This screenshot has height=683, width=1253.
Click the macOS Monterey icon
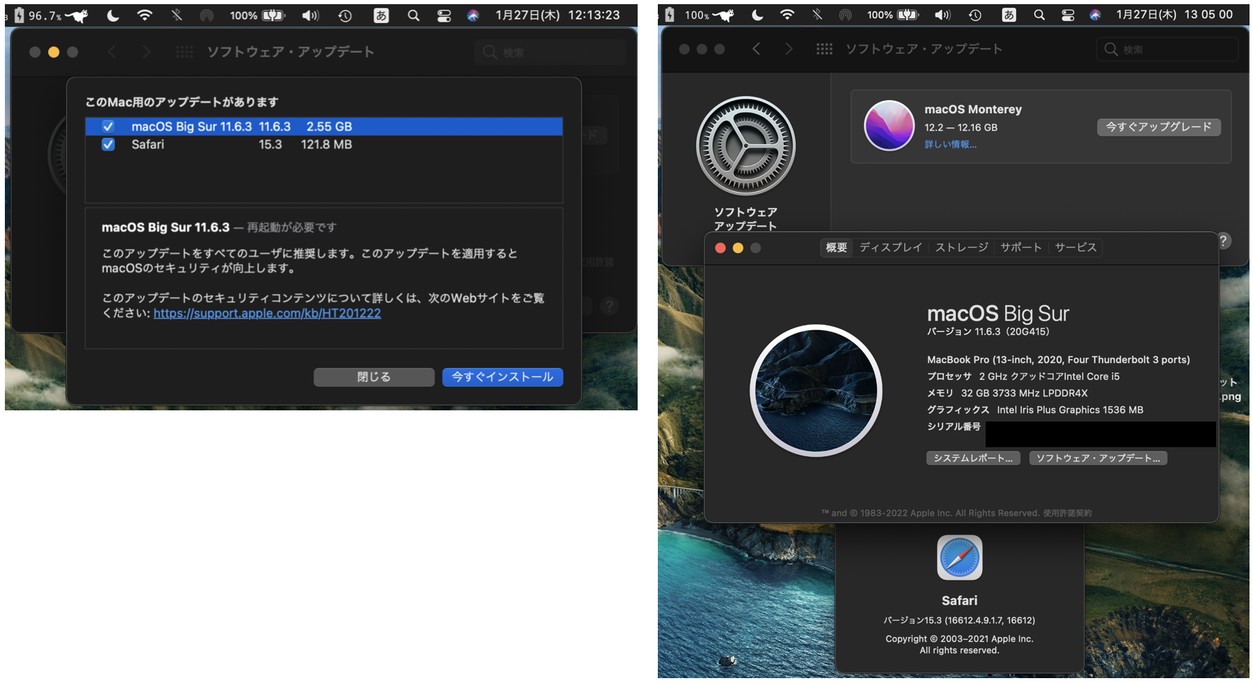[889, 126]
